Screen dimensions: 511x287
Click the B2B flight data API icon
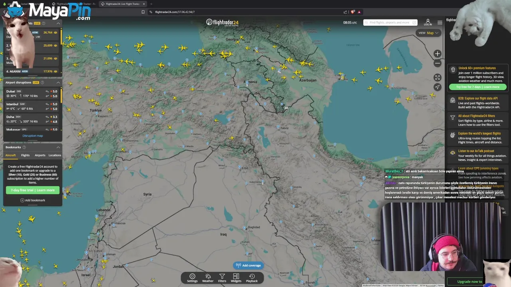pyautogui.click(x=453, y=100)
